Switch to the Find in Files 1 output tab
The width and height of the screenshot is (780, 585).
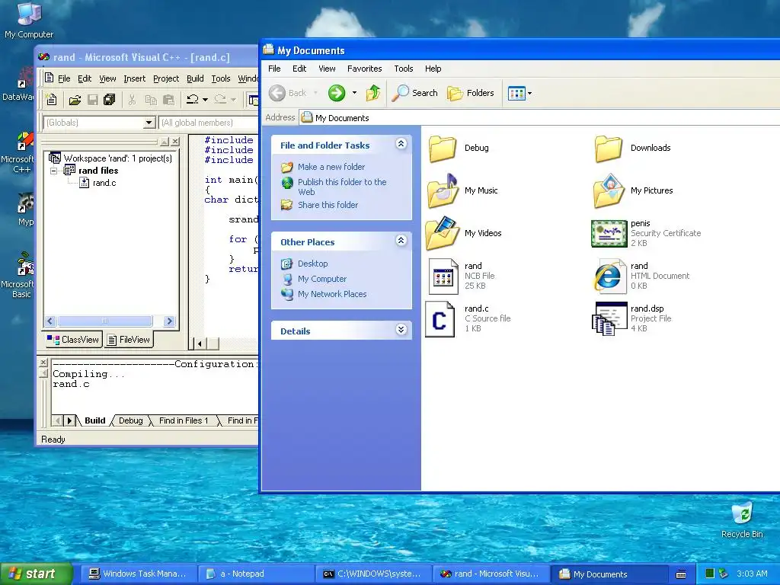click(x=184, y=420)
